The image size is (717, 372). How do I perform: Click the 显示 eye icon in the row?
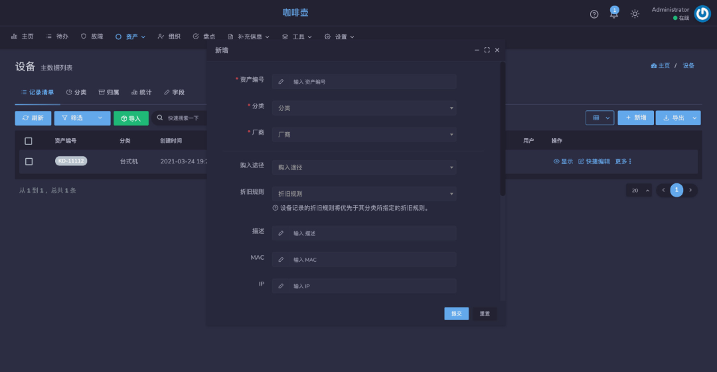556,161
